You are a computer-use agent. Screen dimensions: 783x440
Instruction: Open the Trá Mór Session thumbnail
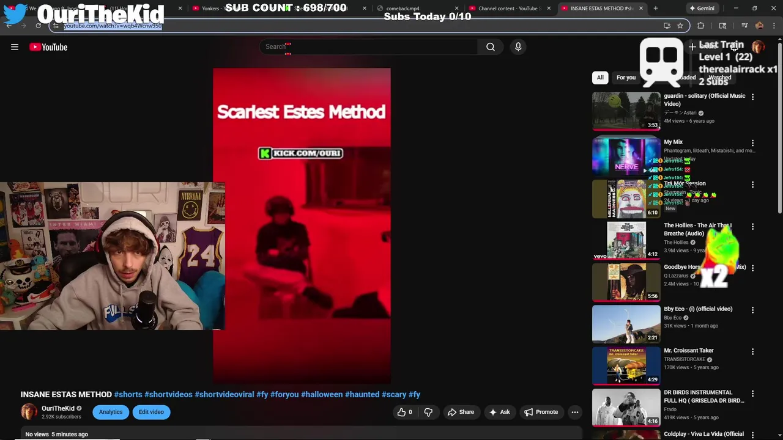click(x=626, y=199)
